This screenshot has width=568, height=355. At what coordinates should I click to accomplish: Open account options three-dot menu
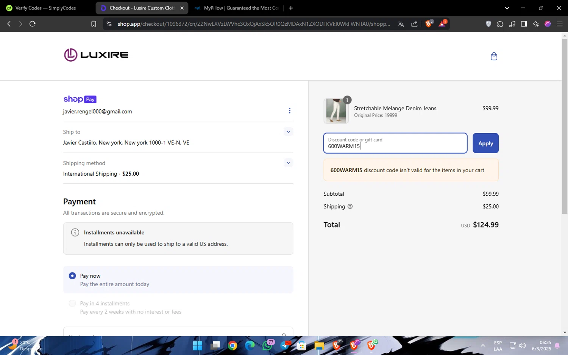point(290,111)
